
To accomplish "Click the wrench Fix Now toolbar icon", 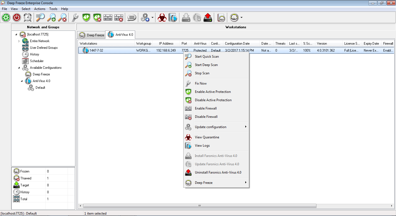I will tap(75, 17).
